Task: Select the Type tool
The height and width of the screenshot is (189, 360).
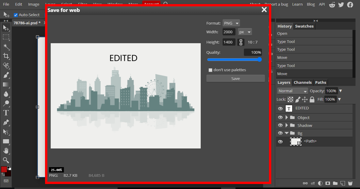Action: pos(6,113)
